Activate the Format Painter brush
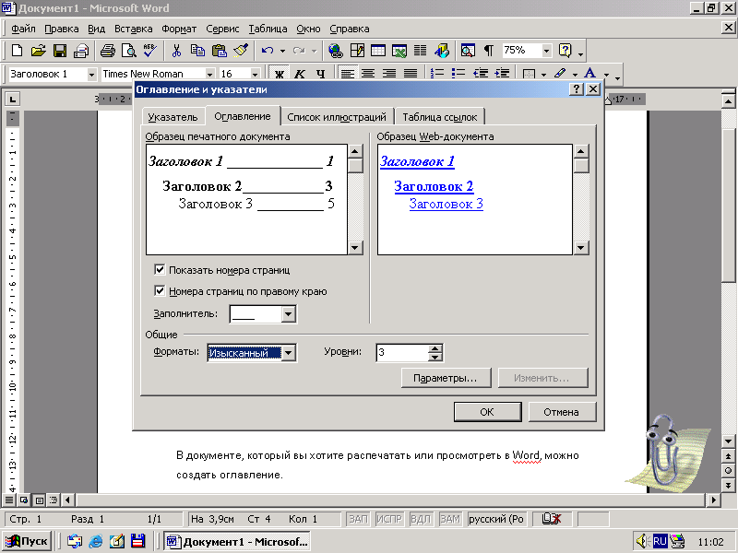The image size is (738, 553). pyautogui.click(x=241, y=51)
